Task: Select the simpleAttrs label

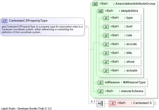Action: click(129, 11)
